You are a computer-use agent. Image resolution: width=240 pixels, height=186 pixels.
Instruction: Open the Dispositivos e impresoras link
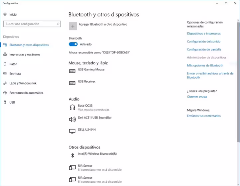204,34
